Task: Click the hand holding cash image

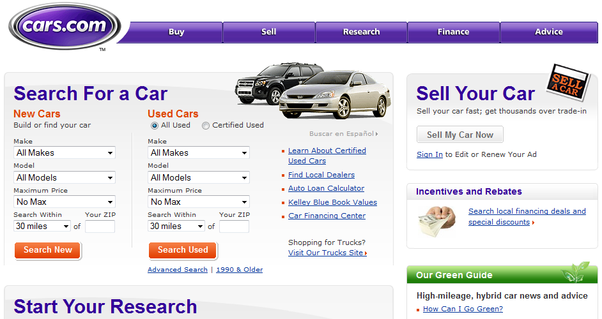Action: click(x=436, y=221)
